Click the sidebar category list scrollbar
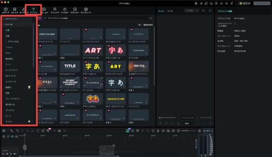This screenshot has height=157, width=272. (x=33, y=45)
